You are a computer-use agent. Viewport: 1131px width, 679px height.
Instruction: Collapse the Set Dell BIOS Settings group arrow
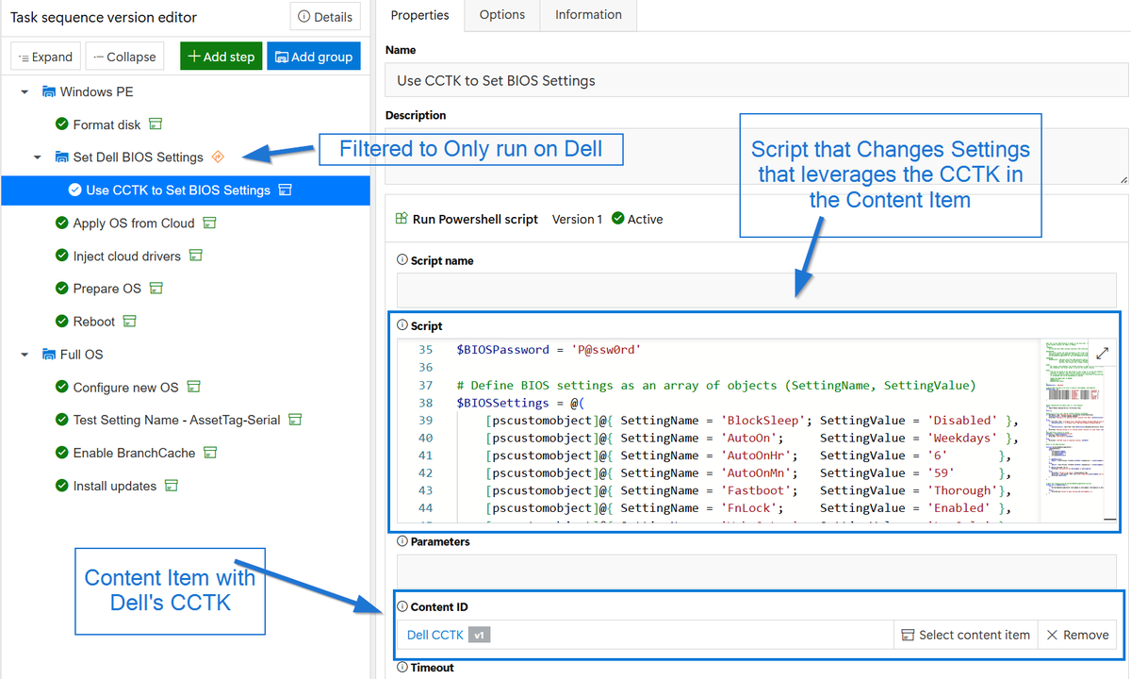point(38,157)
